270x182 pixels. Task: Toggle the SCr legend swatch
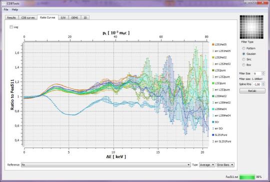point(213,122)
